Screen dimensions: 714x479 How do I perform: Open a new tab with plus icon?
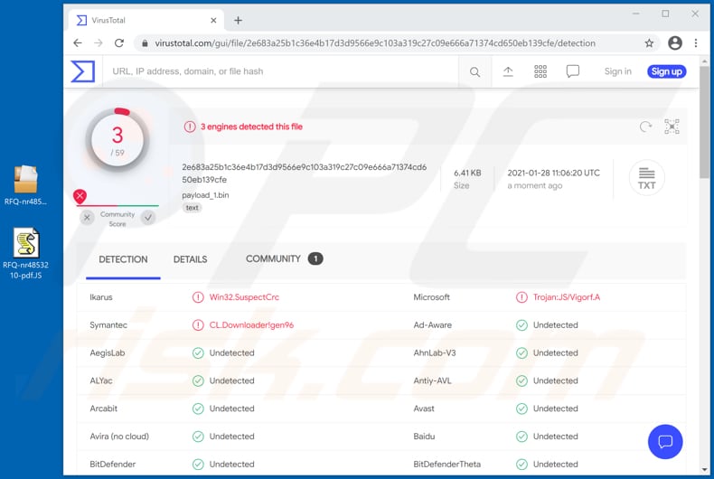click(239, 20)
